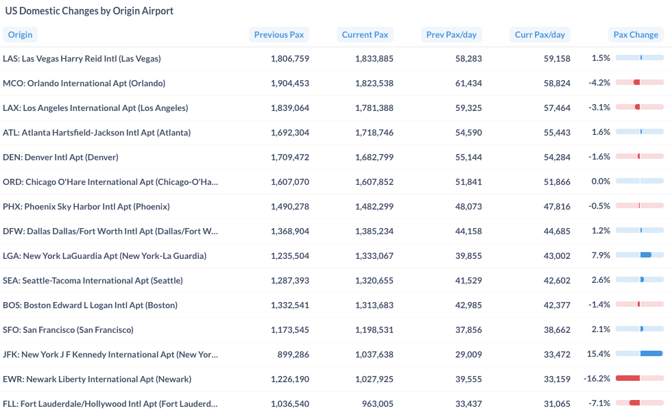The width and height of the screenshot is (672, 413).
Task: Select SEA: Seattle-Tacoma origin
Action: point(93,280)
